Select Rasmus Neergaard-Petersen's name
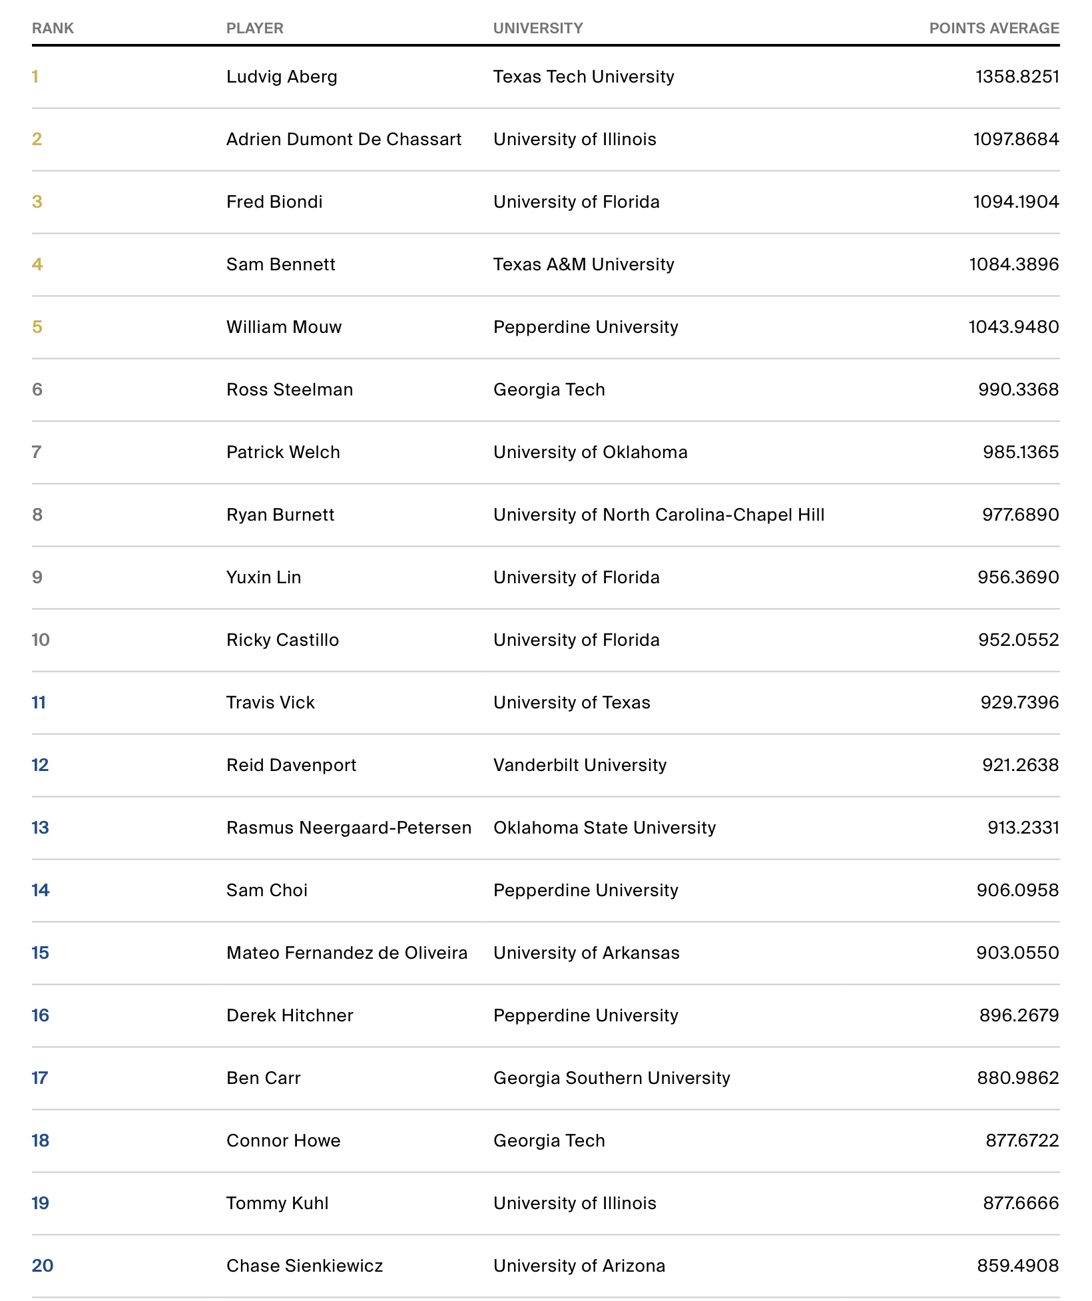This screenshot has width=1092, height=1301. pos(348,828)
